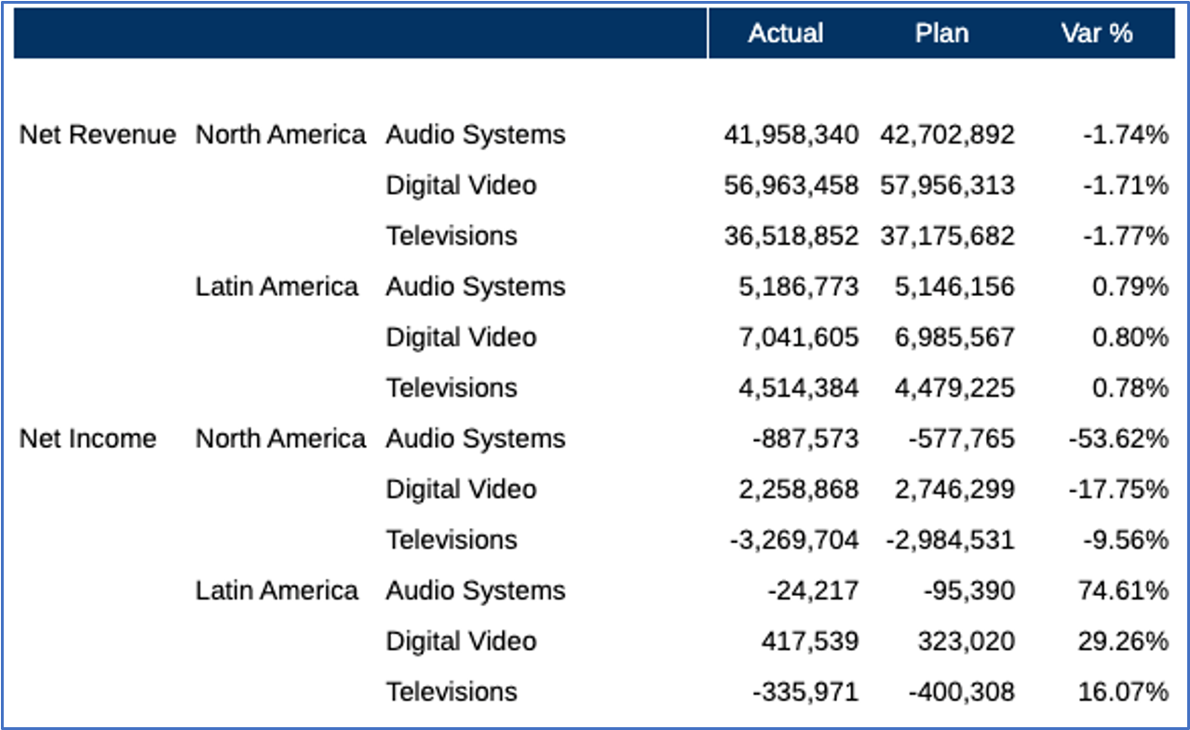Click the 2,258,868 Actual cell
The width and height of the screenshot is (1190, 730).
click(x=798, y=489)
